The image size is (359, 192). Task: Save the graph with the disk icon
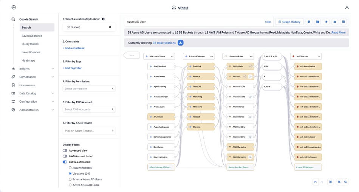(x=317, y=22)
